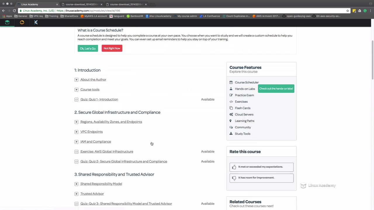Click the Google Drive extension icon

(x=359, y=11)
